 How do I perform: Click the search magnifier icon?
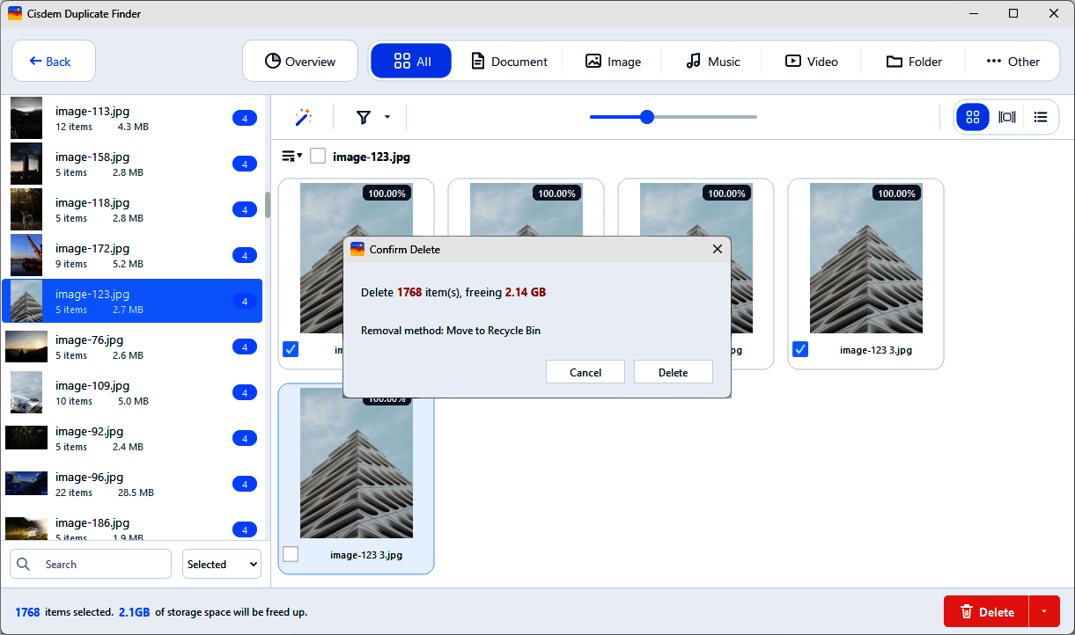(x=24, y=565)
